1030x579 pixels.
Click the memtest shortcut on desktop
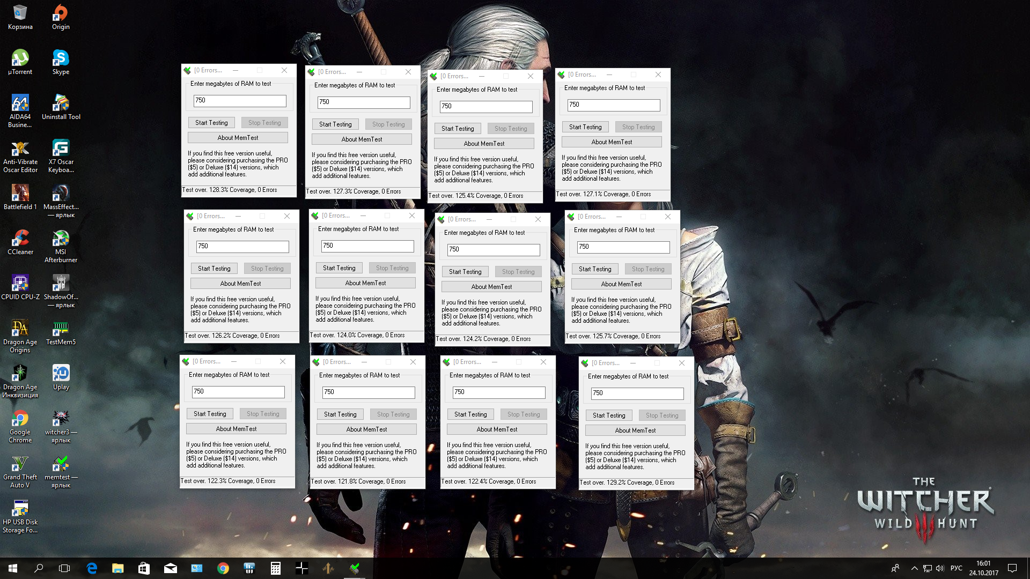point(61,464)
